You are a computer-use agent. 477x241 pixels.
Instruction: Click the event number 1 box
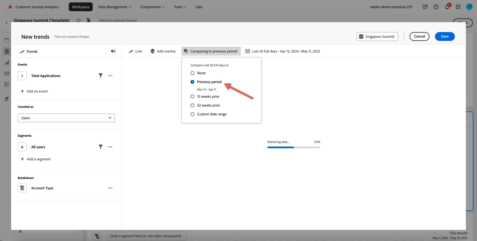[x=22, y=76]
